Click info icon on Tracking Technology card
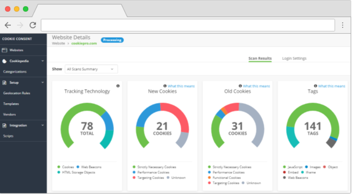The width and height of the screenshot is (352, 194). [118, 86]
